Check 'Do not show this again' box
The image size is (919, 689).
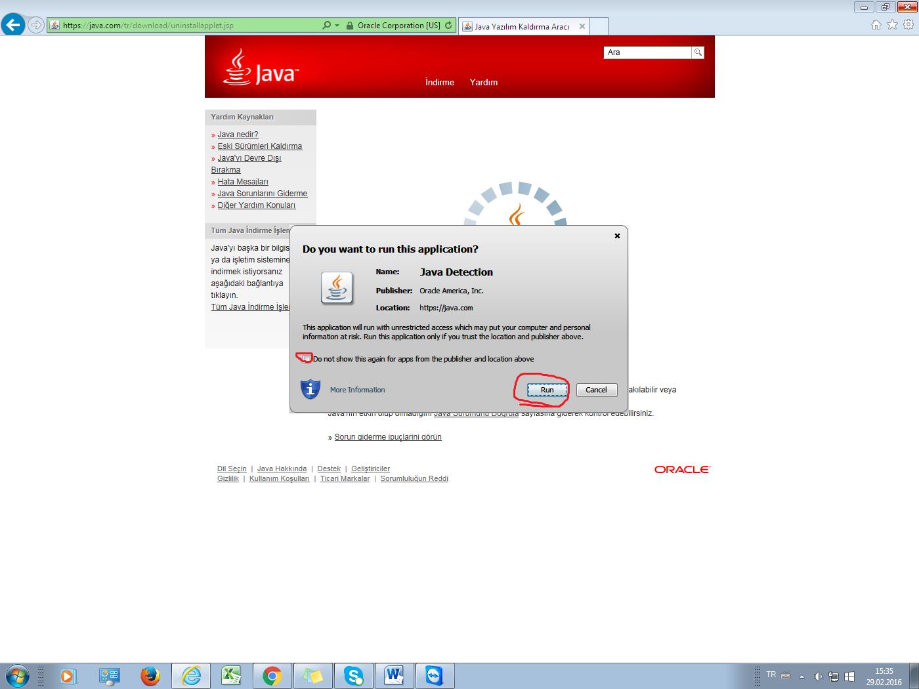coord(306,358)
